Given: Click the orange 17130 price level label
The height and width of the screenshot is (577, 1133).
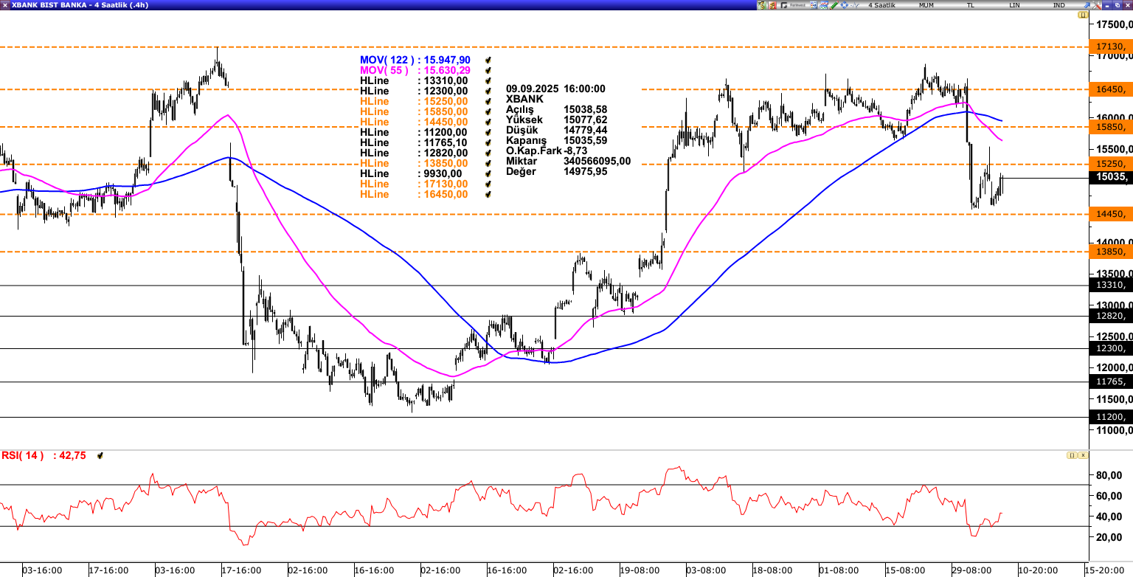Looking at the screenshot, I should pos(1110,46).
